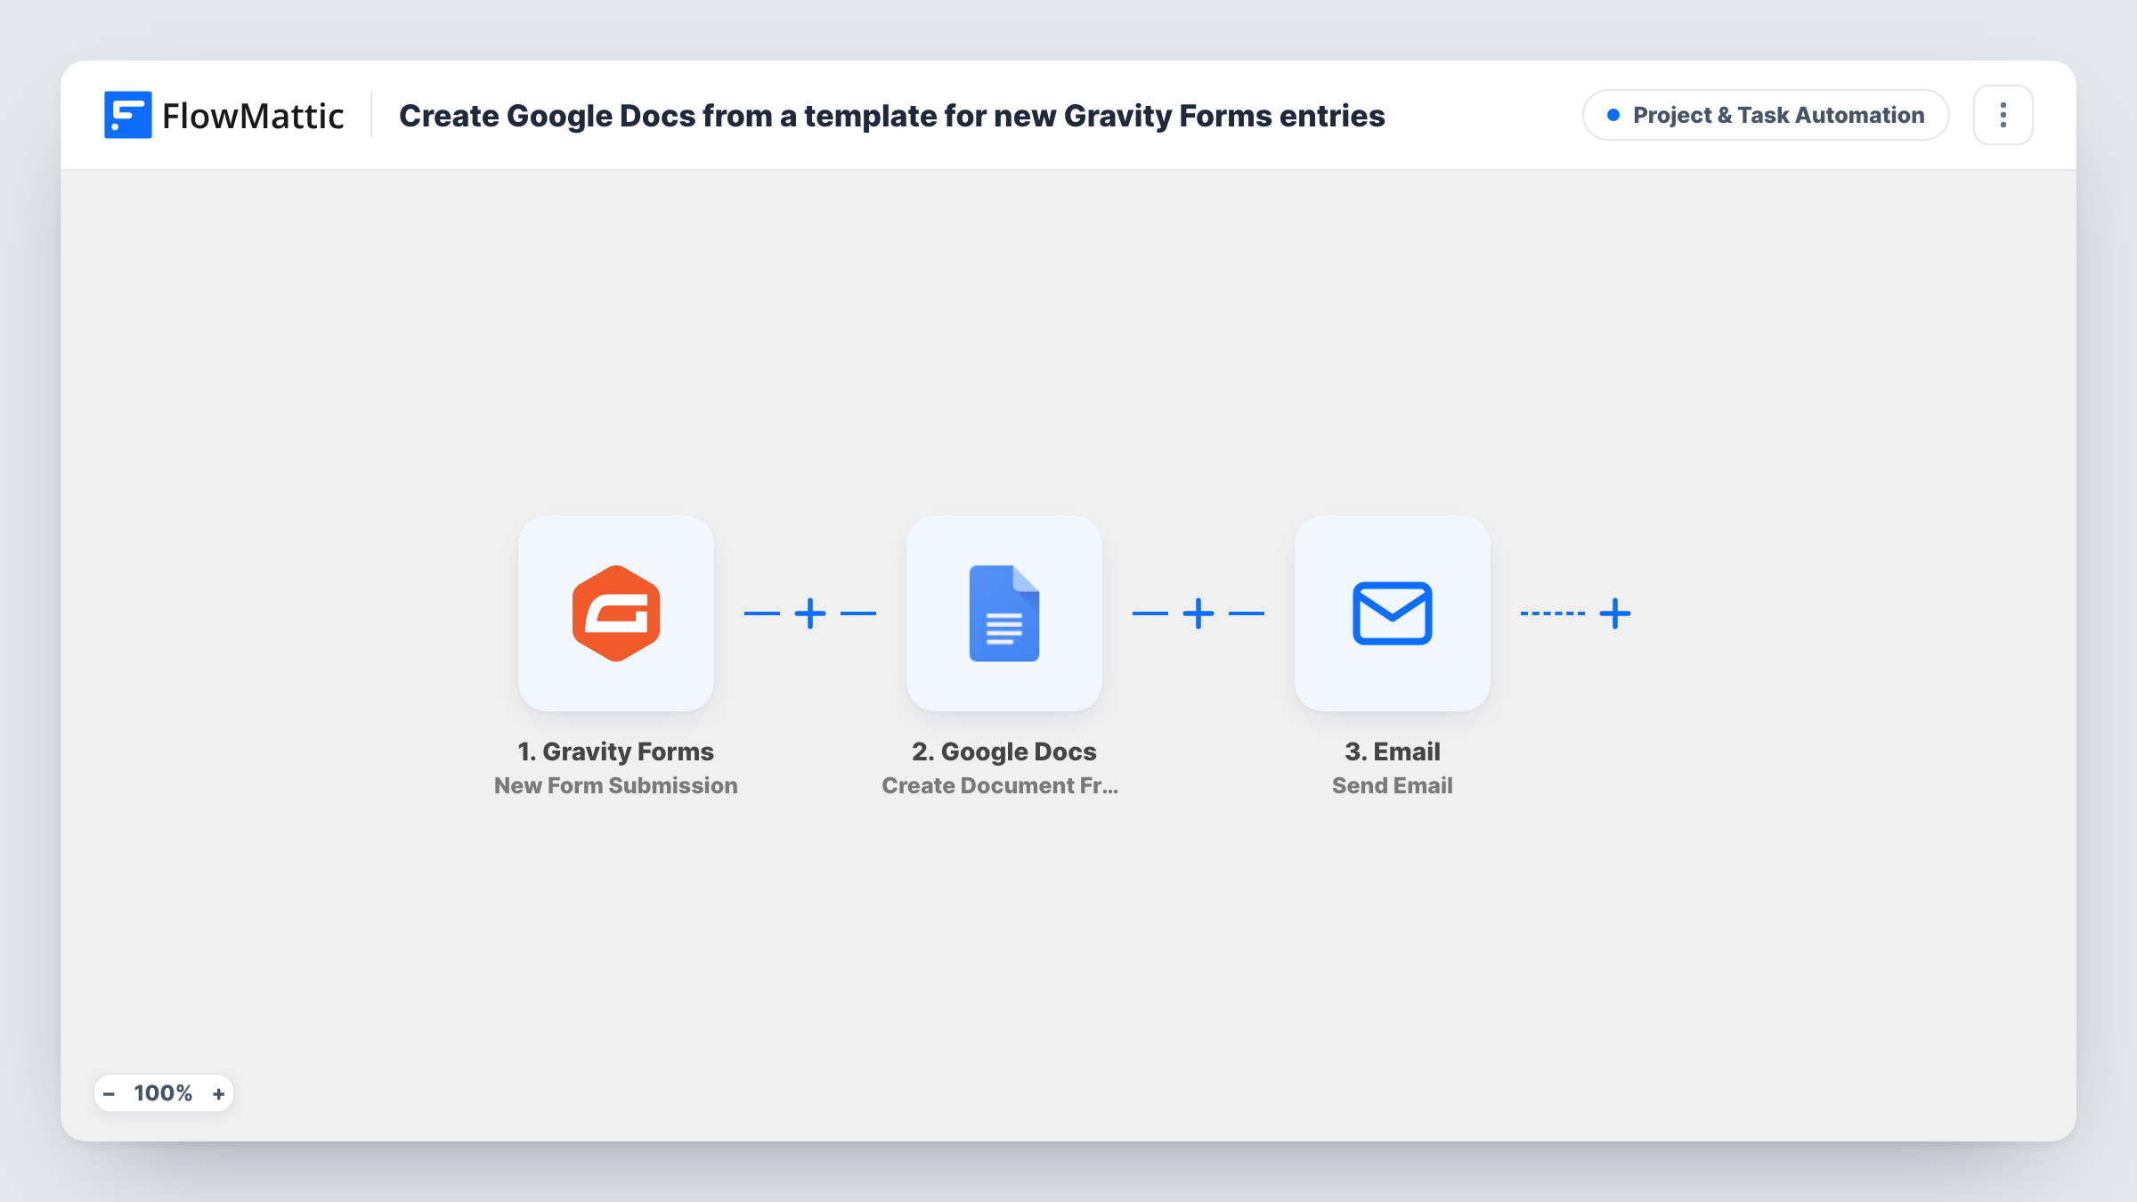The width and height of the screenshot is (2137, 1202).
Task: Open the Google Docs action step
Action: pyautogui.click(x=1003, y=613)
